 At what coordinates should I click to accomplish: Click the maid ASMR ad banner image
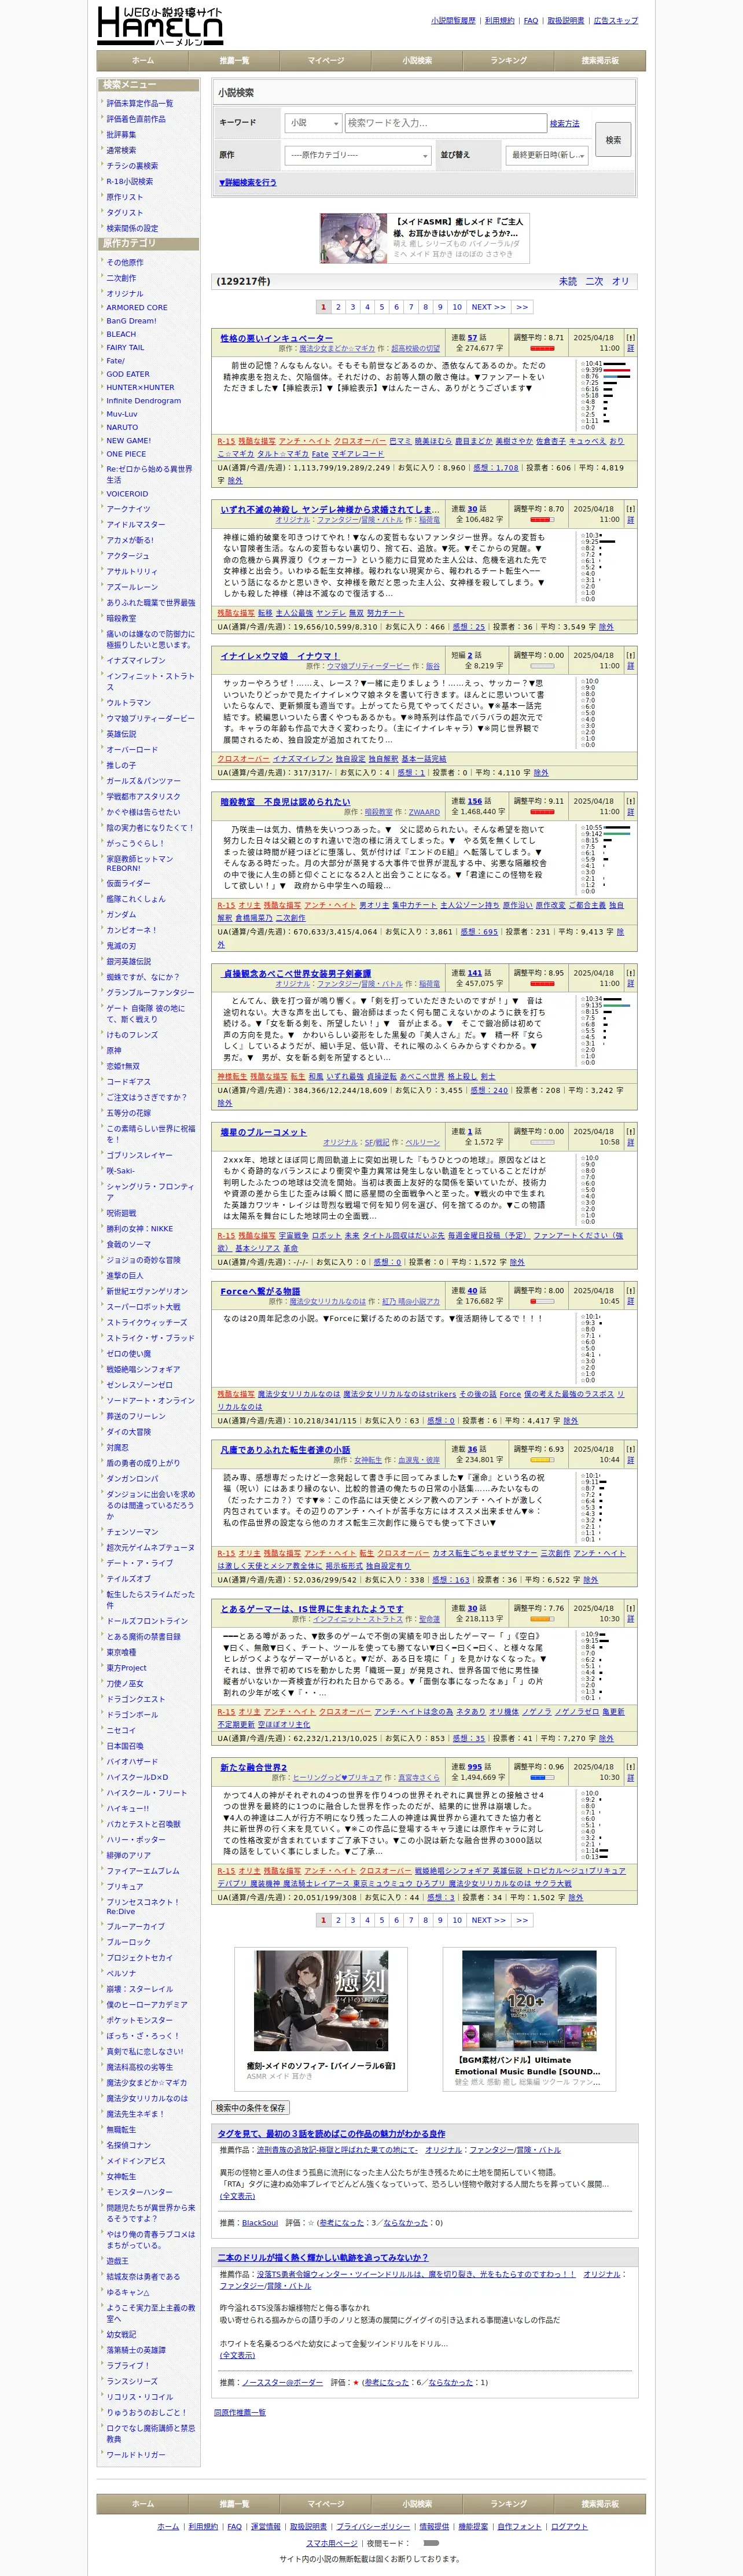pyautogui.click(x=354, y=237)
